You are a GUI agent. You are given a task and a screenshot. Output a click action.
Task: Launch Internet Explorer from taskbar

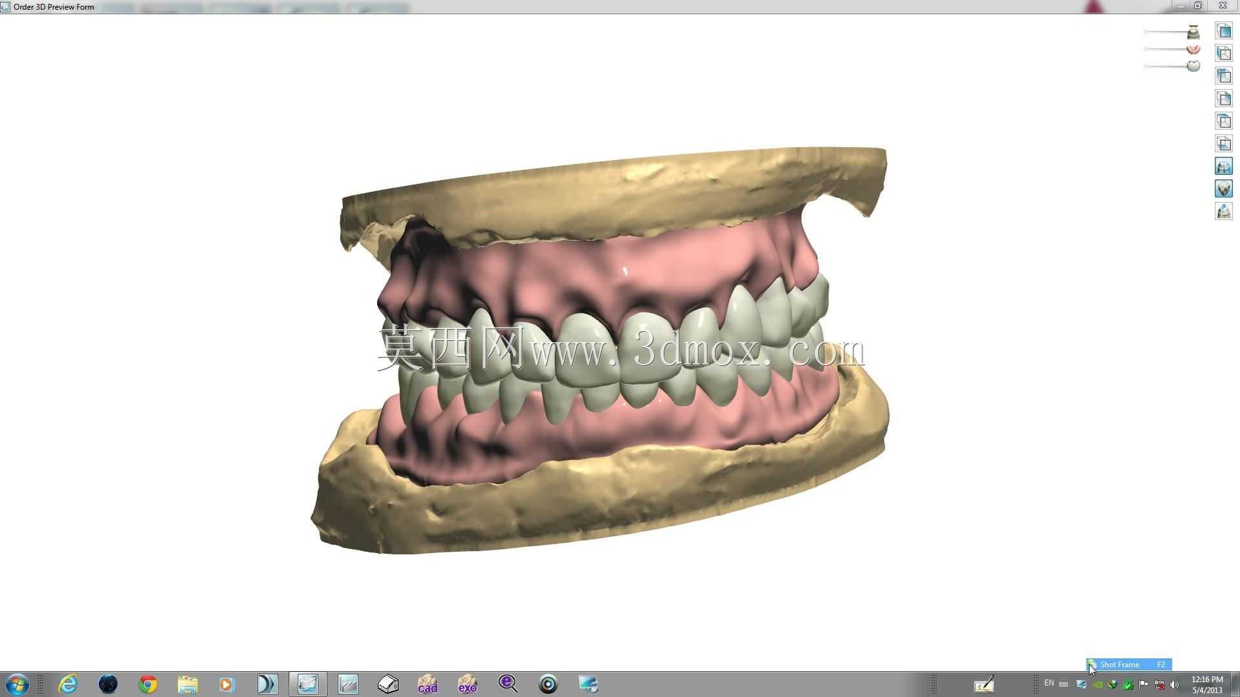point(68,684)
